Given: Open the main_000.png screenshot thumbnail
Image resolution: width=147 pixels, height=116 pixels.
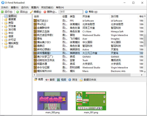Looking at the screenshot, I should (52, 101).
